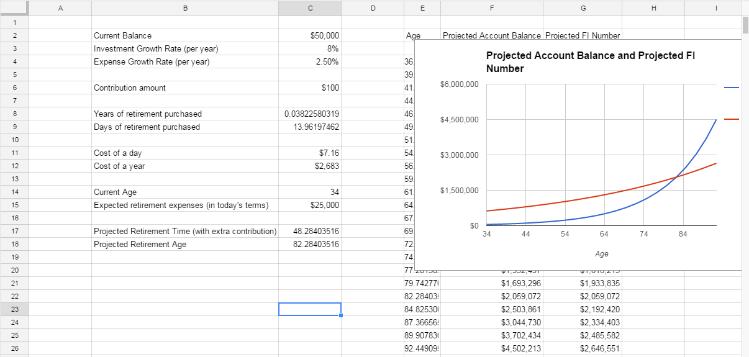749x357 pixels.
Task: Click the '48.28403516' value cell
Action: point(310,231)
